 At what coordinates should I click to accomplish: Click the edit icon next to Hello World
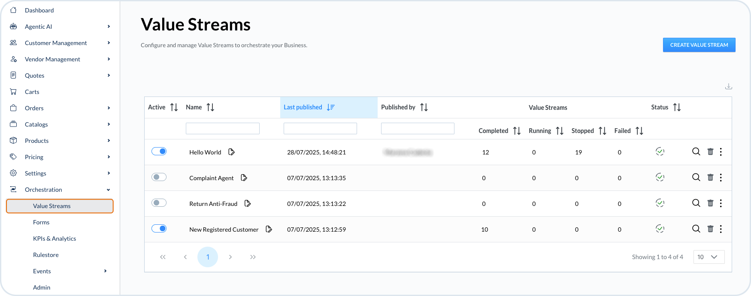pyautogui.click(x=231, y=152)
